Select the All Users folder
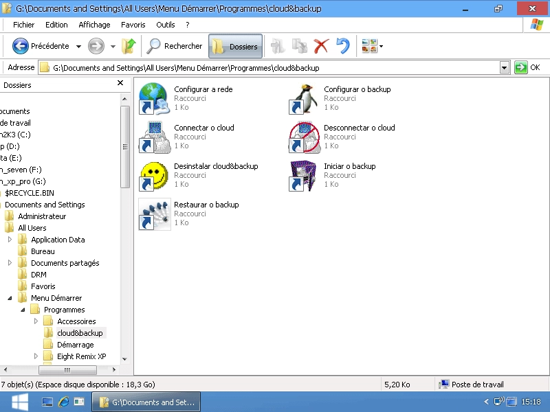The height and width of the screenshot is (412, 550). [x=32, y=228]
